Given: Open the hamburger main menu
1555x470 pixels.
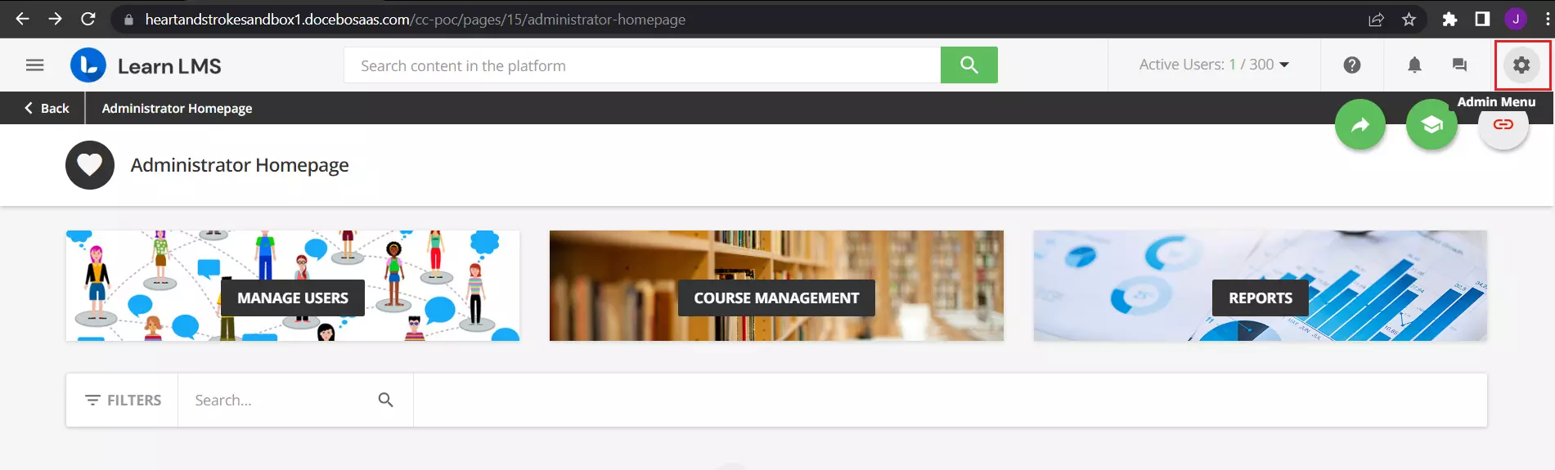Looking at the screenshot, I should point(34,65).
